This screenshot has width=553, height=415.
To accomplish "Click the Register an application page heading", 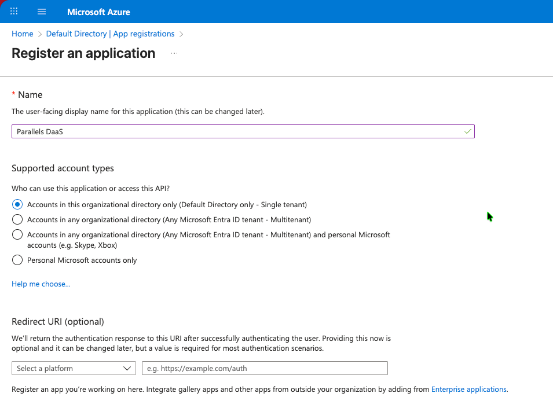I will (x=83, y=53).
